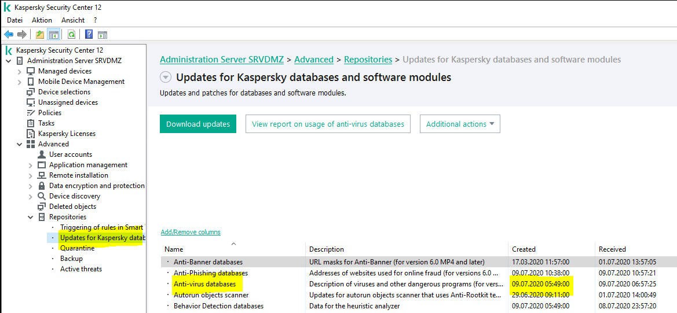Image resolution: width=677 pixels, height=313 pixels.
Task: Toggle the Show/Hide action pane icon
Action: click(x=103, y=35)
